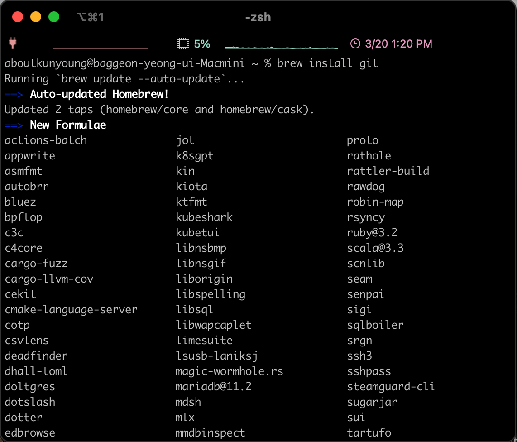Image resolution: width=517 pixels, height=442 pixels.
Task: Click the formula name 'autobrr'
Action: pos(27,187)
